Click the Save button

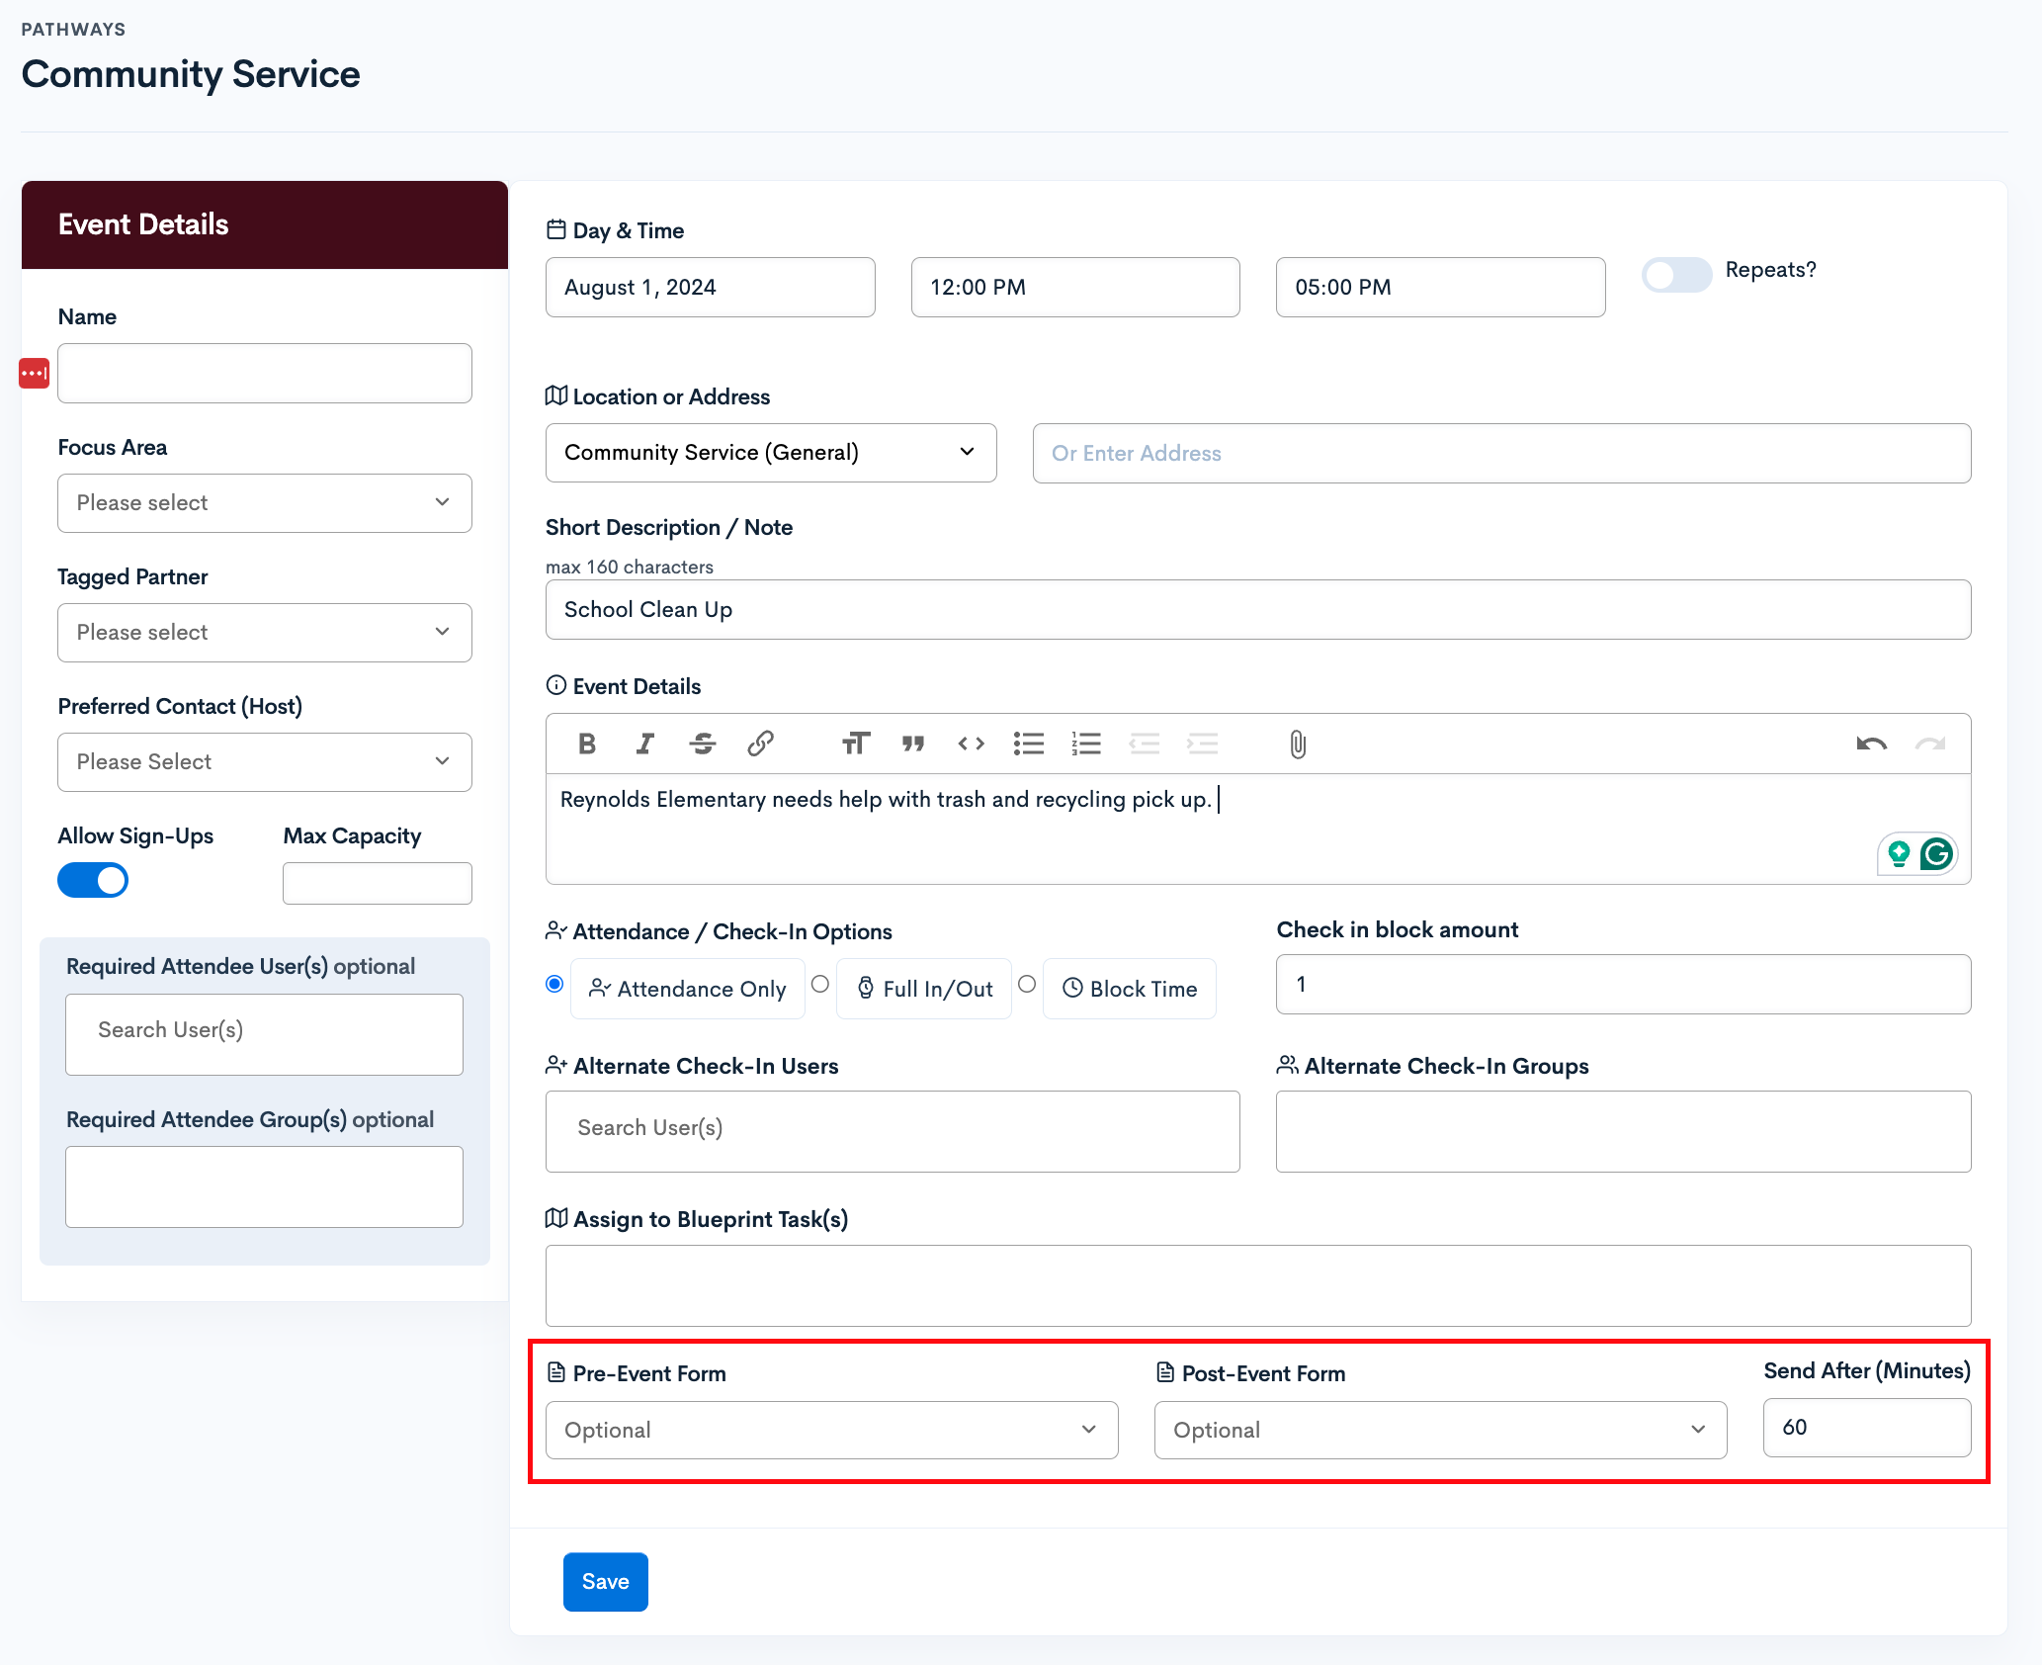606,1582
